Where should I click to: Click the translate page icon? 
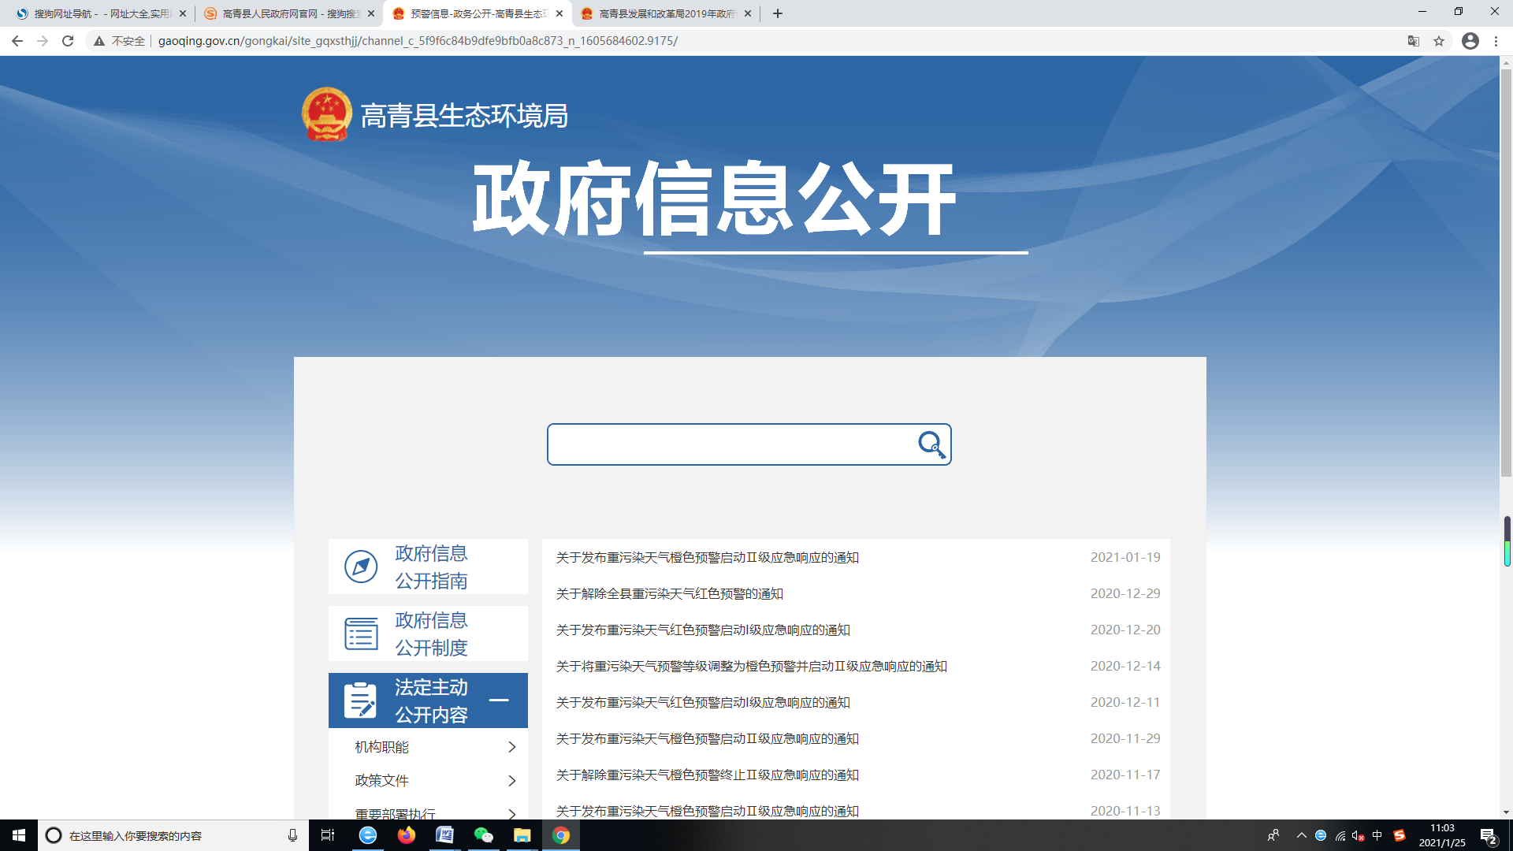pos(1414,41)
